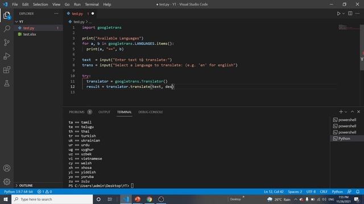Viewport: 364px width, 204px height.
Task: Open the Run menu
Action: click(x=77, y=5)
